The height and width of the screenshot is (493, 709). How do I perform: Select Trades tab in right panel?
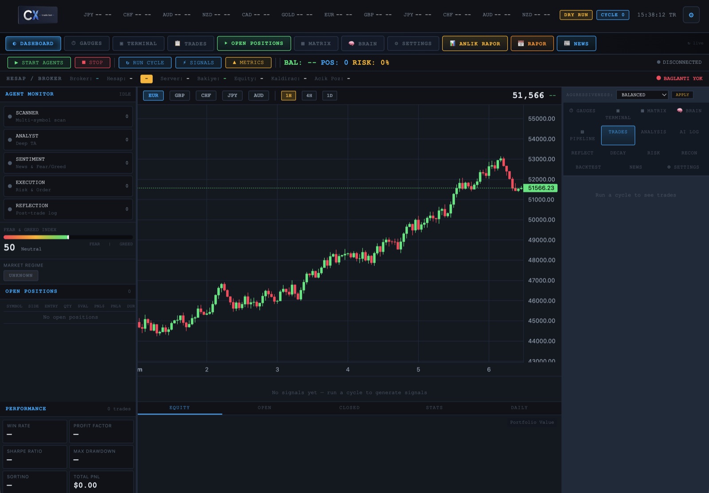618,136
